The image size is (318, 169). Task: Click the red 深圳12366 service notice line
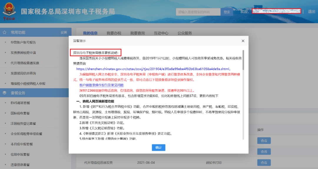[137, 91]
